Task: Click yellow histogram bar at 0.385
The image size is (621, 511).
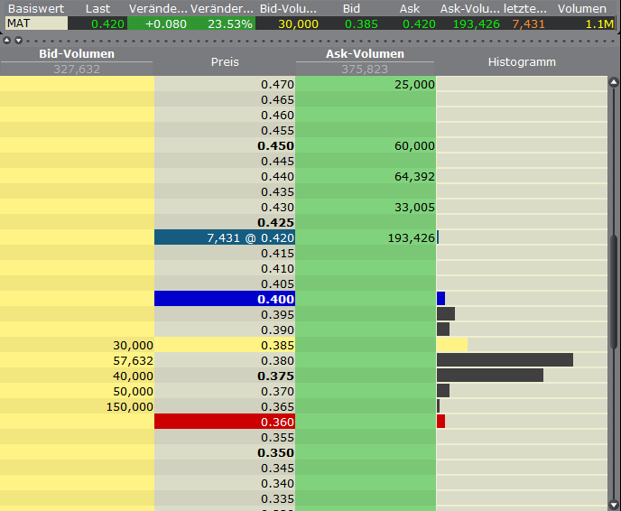Action: point(452,344)
